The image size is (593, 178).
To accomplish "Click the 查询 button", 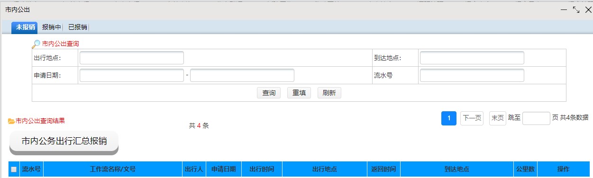I will click(x=269, y=93).
